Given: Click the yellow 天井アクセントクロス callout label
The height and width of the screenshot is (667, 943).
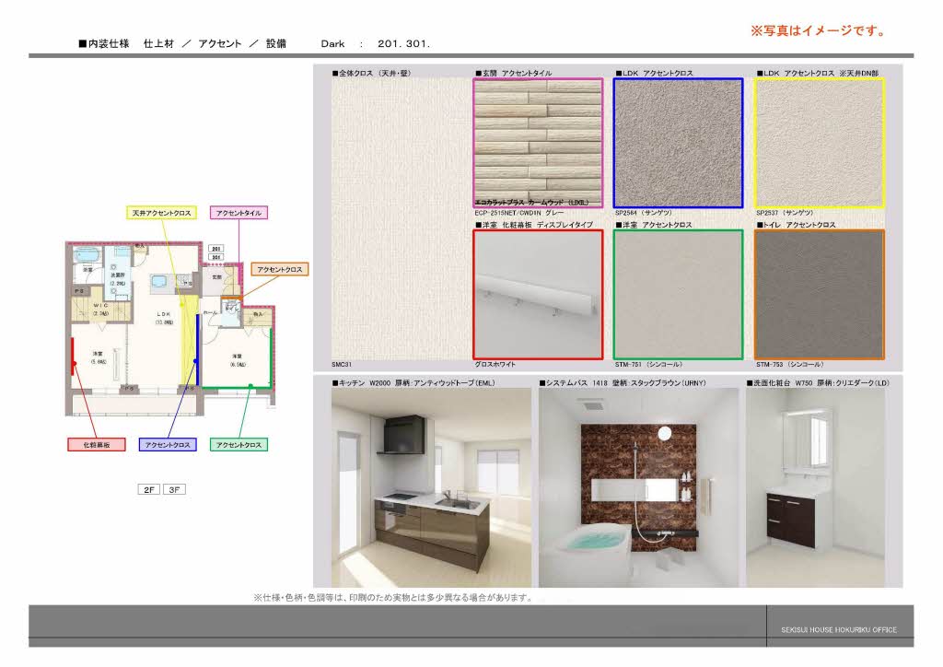Looking at the screenshot, I should pyautogui.click(x=161, y=213).
